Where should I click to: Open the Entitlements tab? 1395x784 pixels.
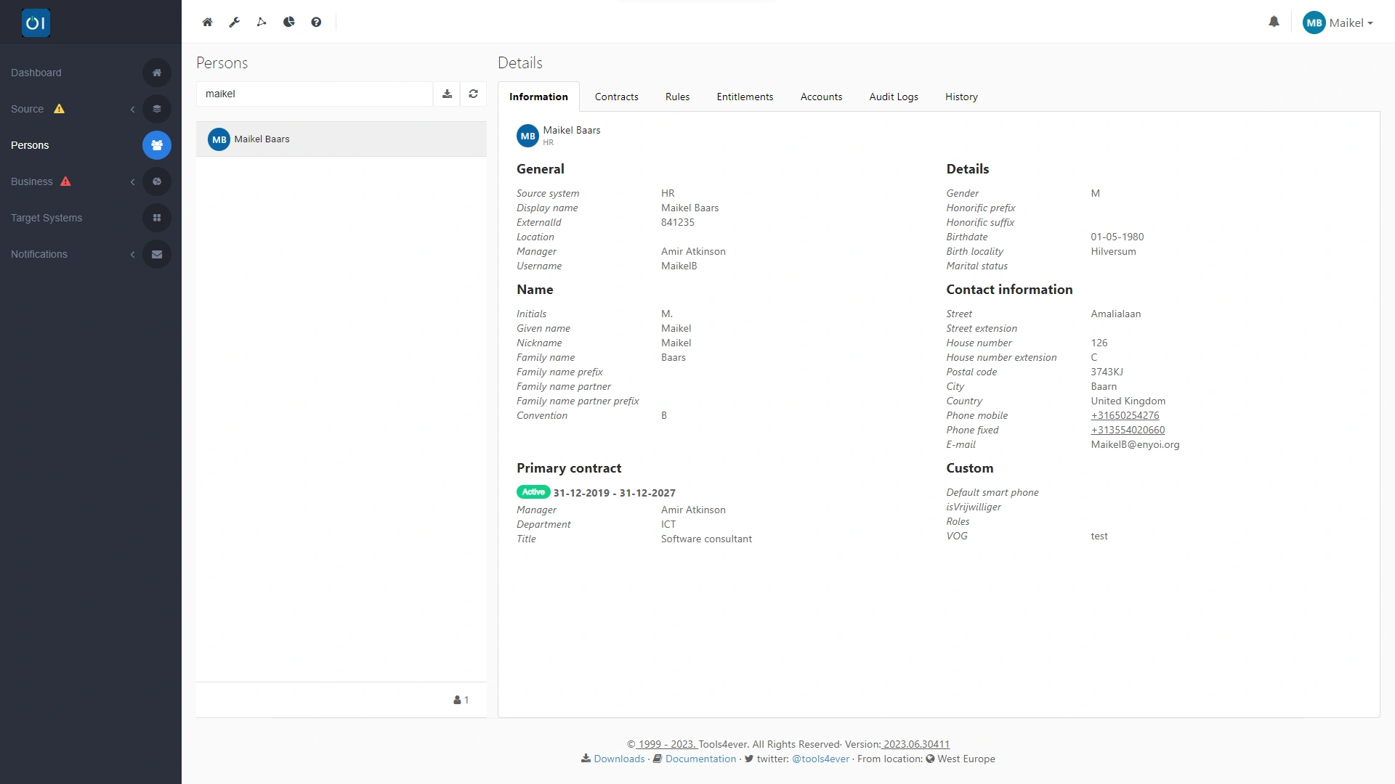[x=745, y=97]
